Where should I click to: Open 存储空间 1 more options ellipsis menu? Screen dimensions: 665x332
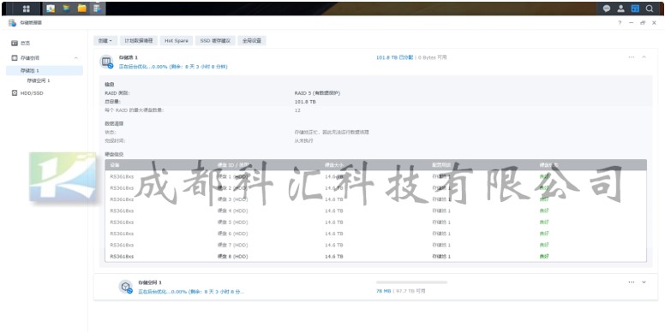[x=632, y=282]
